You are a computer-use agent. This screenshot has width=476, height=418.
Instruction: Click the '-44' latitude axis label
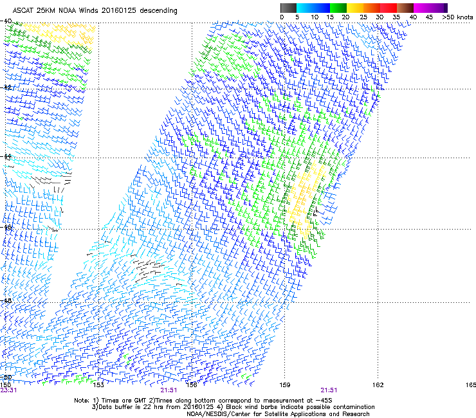coord(6,156)
